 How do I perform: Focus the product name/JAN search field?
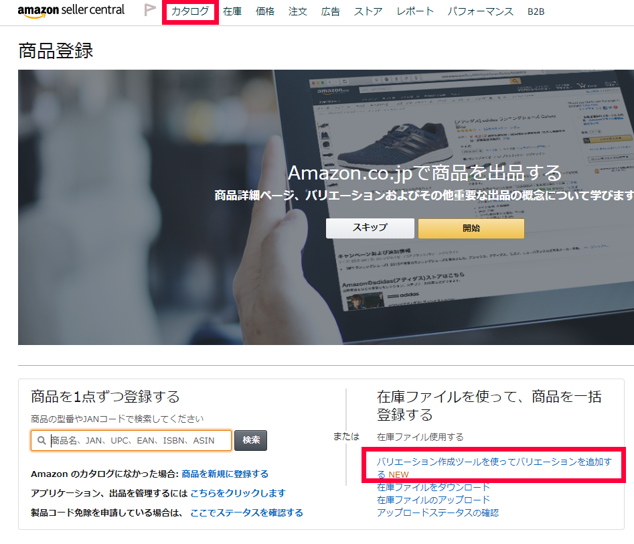point(139,441)
